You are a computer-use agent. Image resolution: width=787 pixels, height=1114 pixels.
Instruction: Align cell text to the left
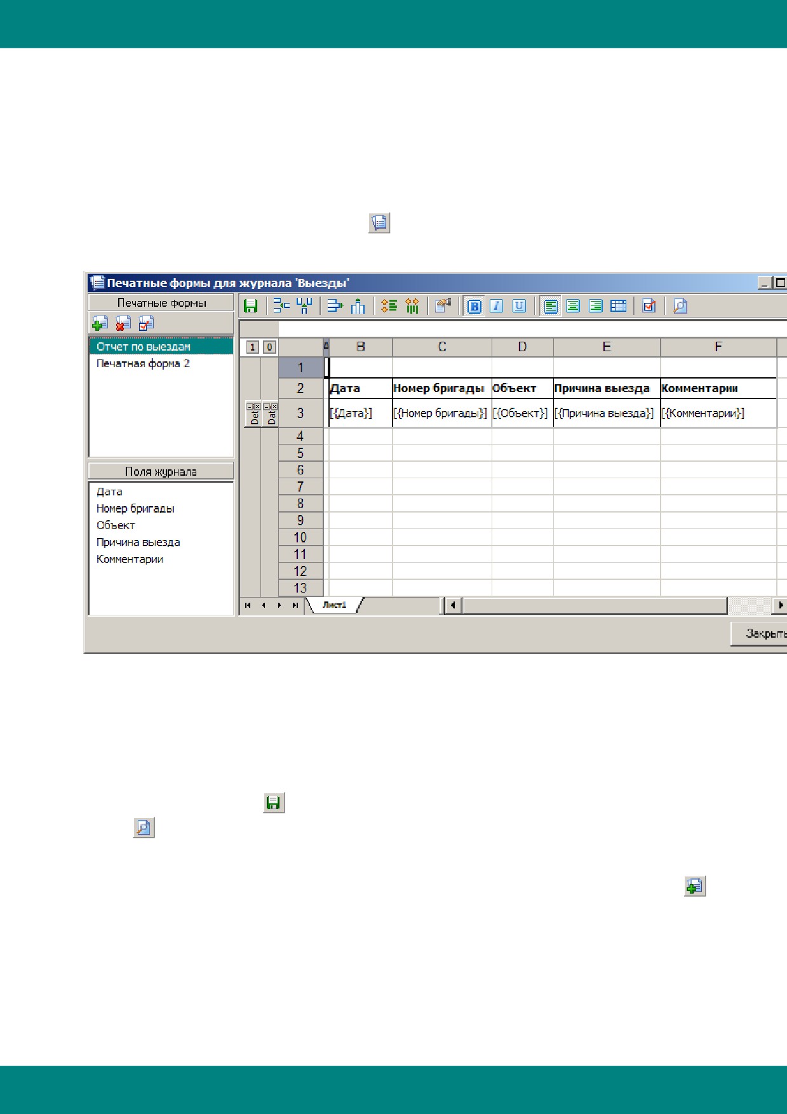(x=551, y=306)
